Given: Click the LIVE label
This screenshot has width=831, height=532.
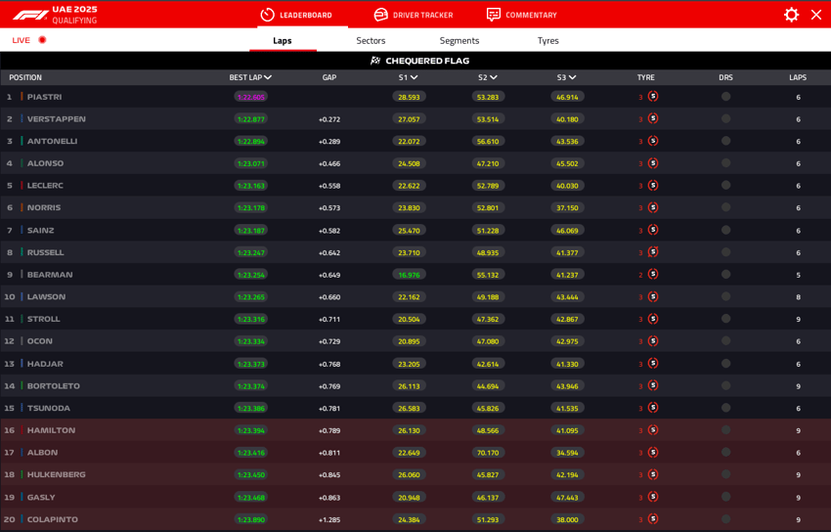Looking at the screenshot, I should click(x=22, y=40).
